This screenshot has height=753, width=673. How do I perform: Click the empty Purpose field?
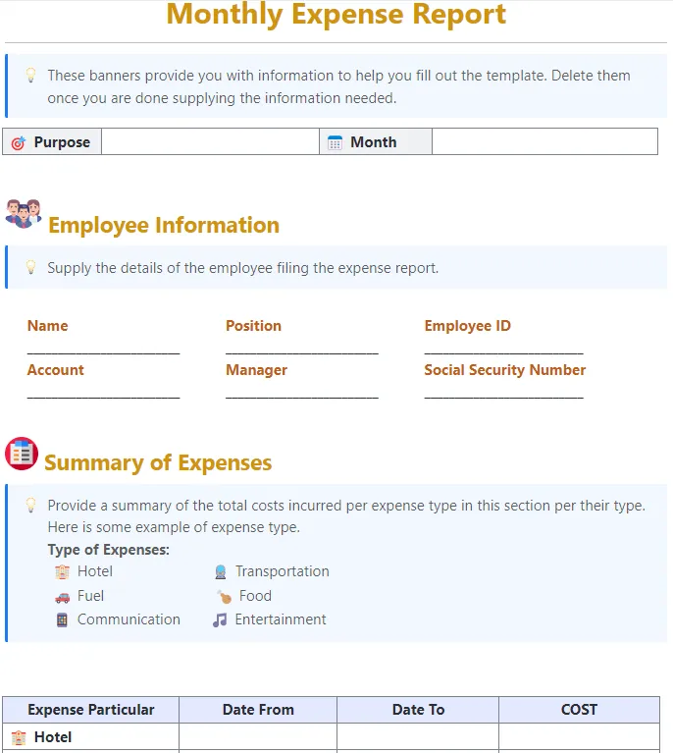210,141
